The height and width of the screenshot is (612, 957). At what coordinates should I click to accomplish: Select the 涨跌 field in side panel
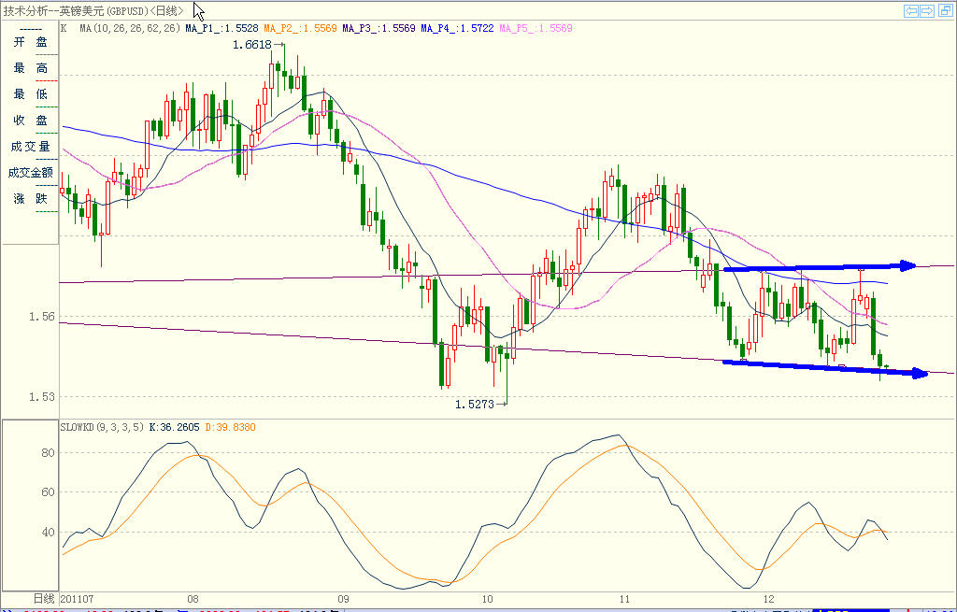pos(31,199)
